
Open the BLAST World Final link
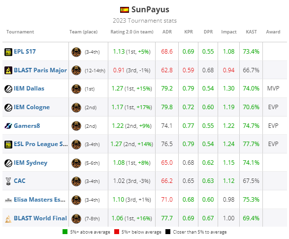point(40,218)
